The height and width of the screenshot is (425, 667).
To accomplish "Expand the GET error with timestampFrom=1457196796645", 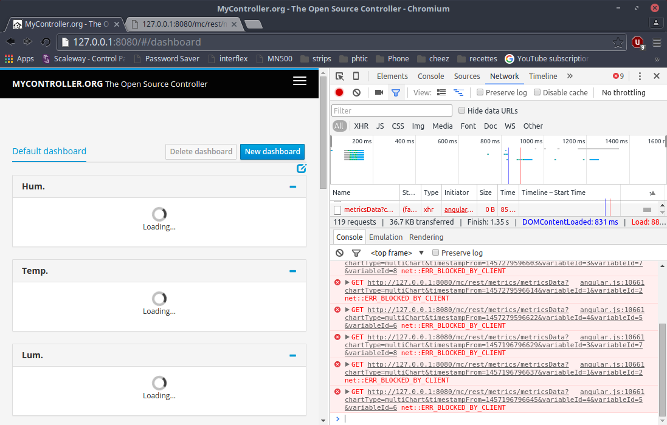I will pyautogui.click(x=347, y=392).
